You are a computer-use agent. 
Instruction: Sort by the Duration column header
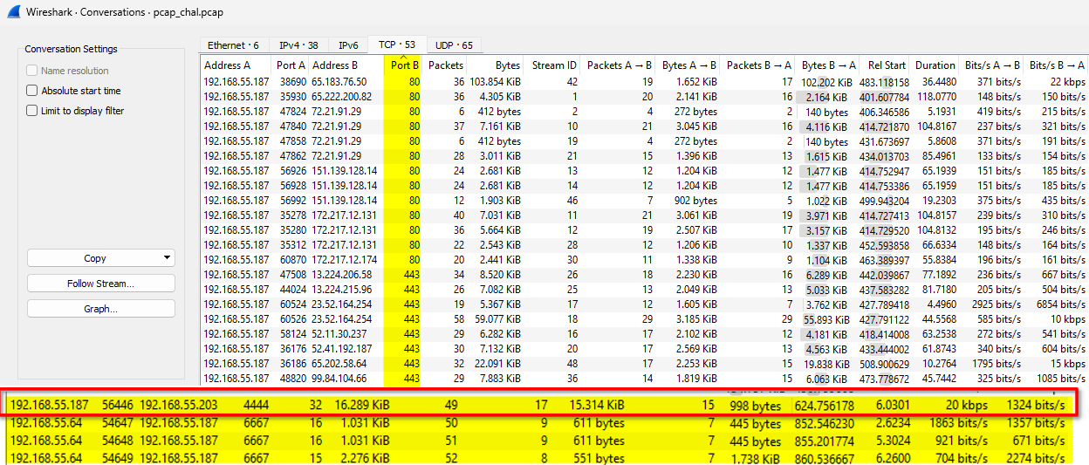[935, 65]
